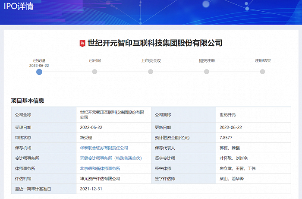Click the 提交注册 stage circle

click(x=207, y=72)
